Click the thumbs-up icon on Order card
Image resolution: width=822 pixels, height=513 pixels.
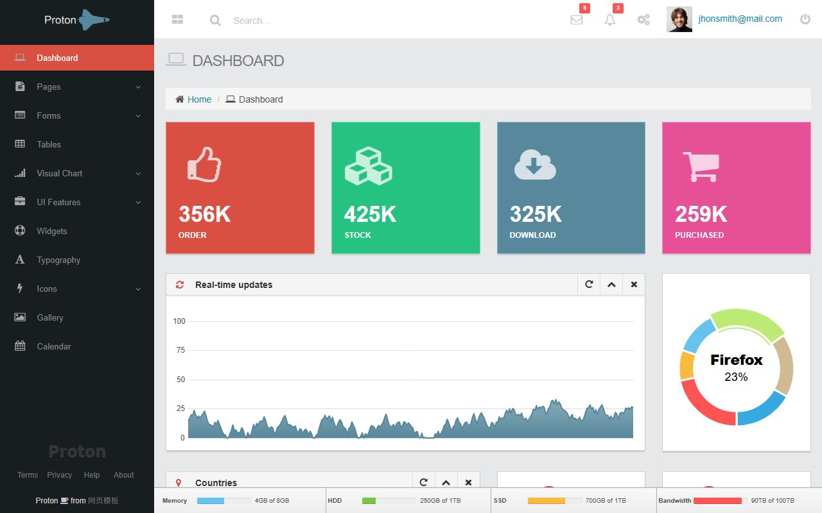(x=204, y=165)
